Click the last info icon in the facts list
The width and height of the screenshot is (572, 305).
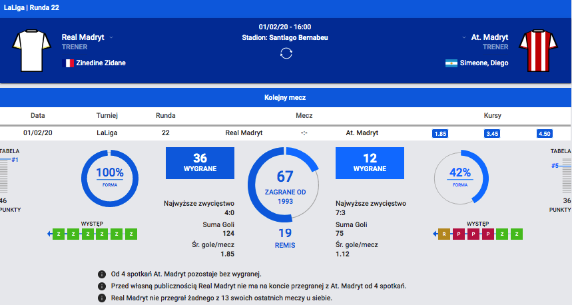pos(102,298)
